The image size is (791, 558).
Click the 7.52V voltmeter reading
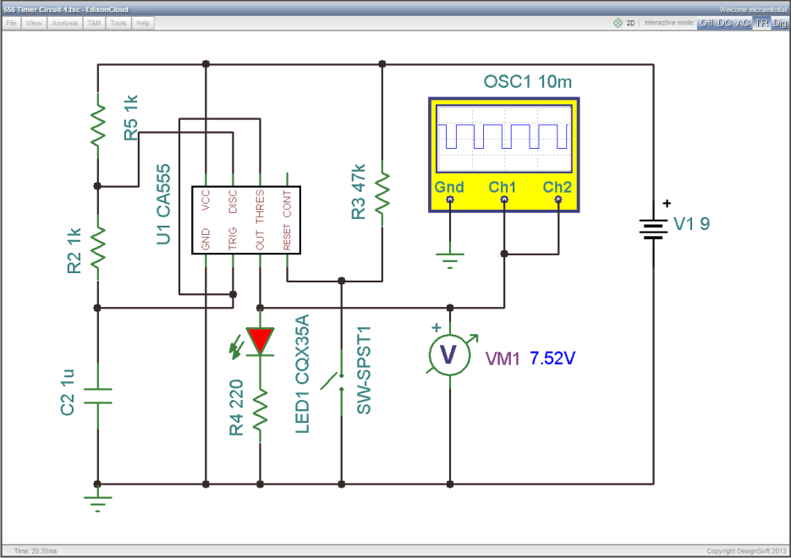(x=552, y=358)
